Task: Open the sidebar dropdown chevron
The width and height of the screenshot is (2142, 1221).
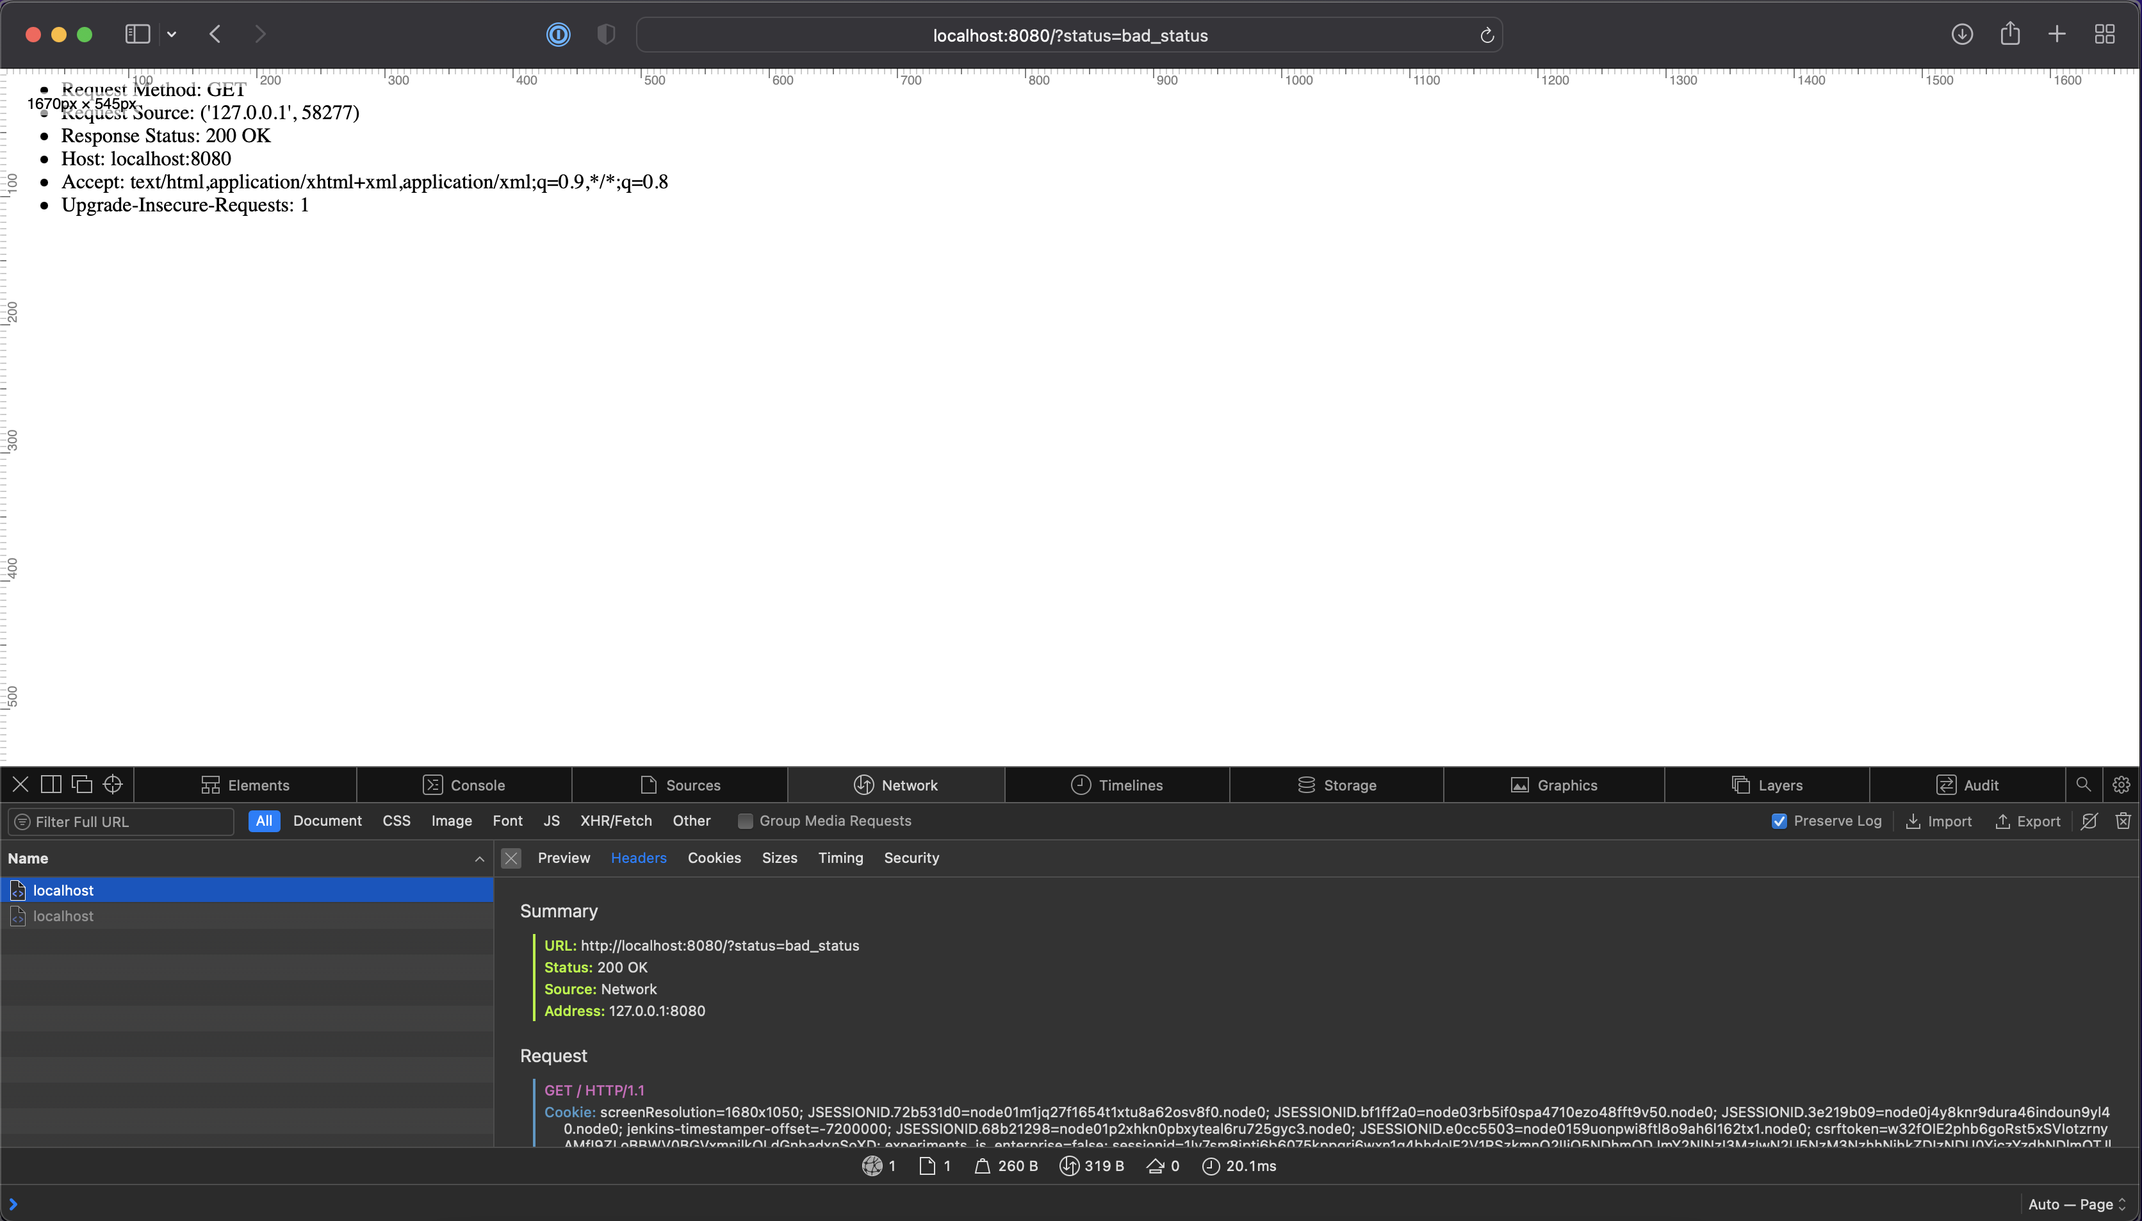Action: (172, 35)
